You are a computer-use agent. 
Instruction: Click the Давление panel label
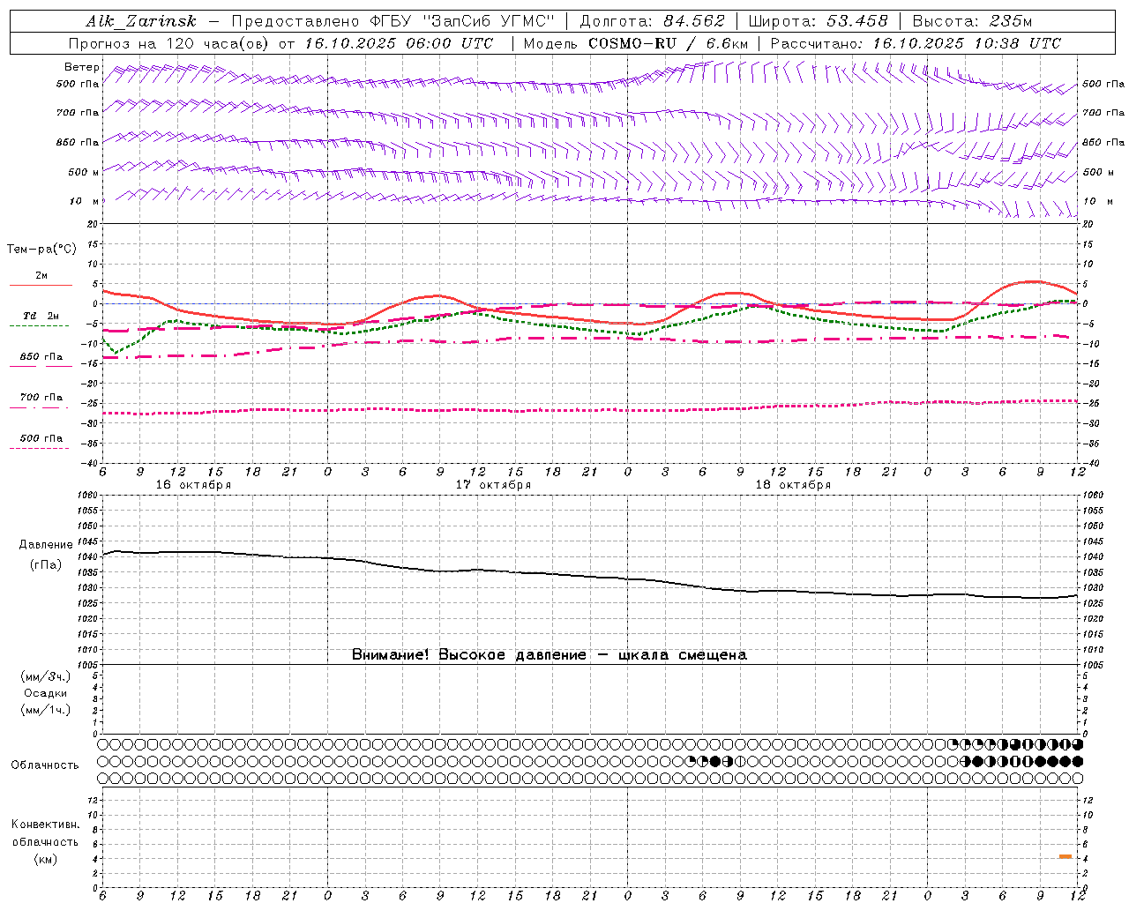46,545
